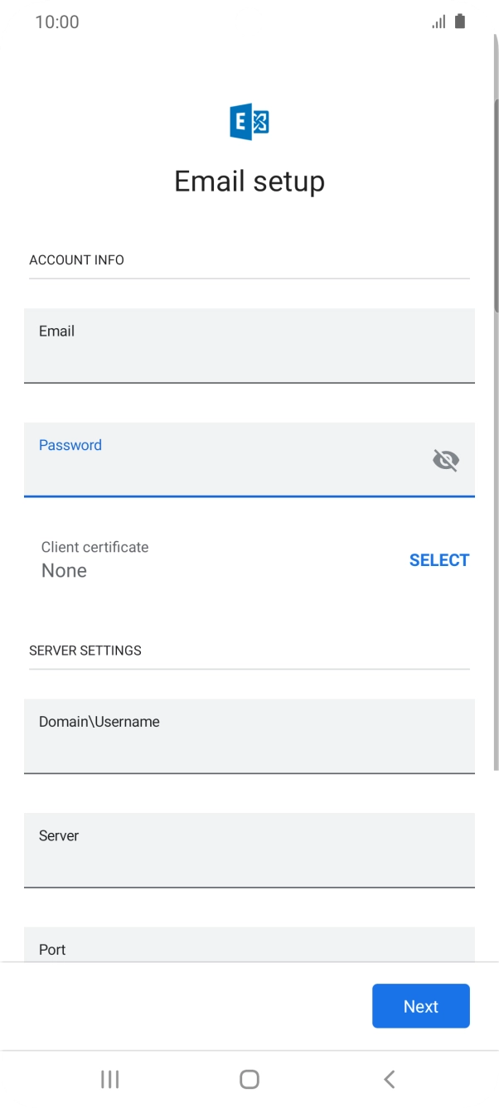The width and height of the screenshot is (499, 1108).
Task: Toggle password visibility with the eye icon
Action: [446, 460]
